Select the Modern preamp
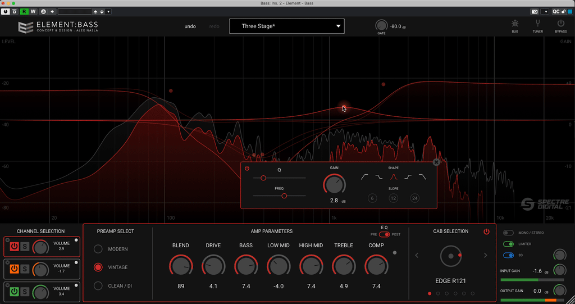 coord(98,249)
